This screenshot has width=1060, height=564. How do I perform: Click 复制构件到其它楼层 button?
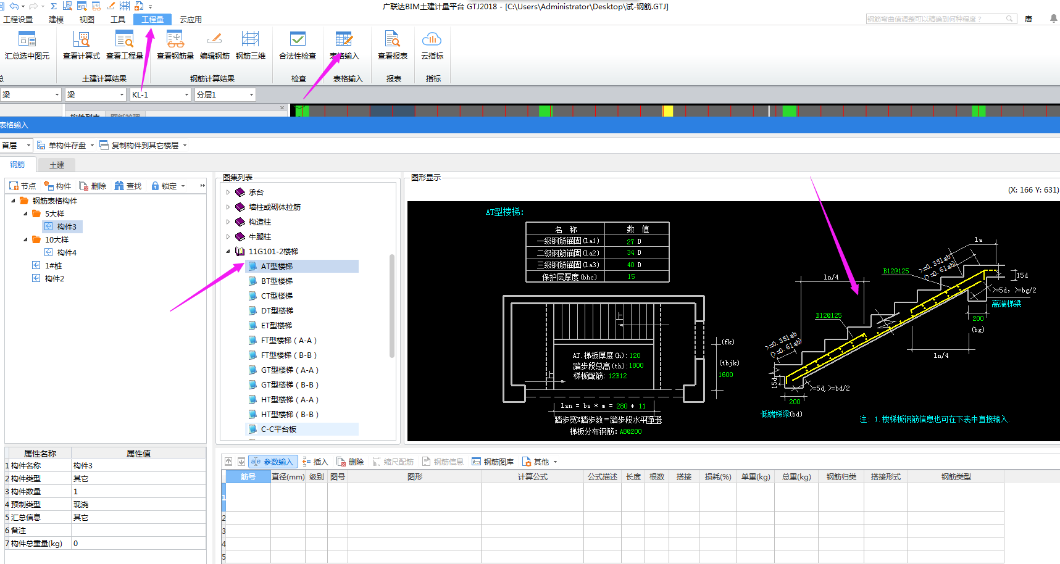(143, 146)
